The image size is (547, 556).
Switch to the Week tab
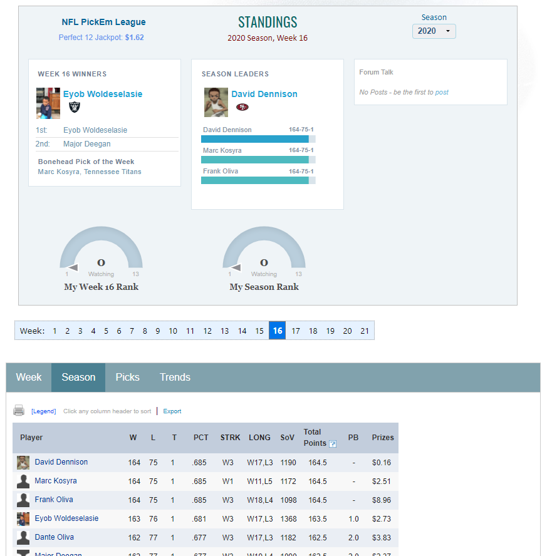click(29, 378)
